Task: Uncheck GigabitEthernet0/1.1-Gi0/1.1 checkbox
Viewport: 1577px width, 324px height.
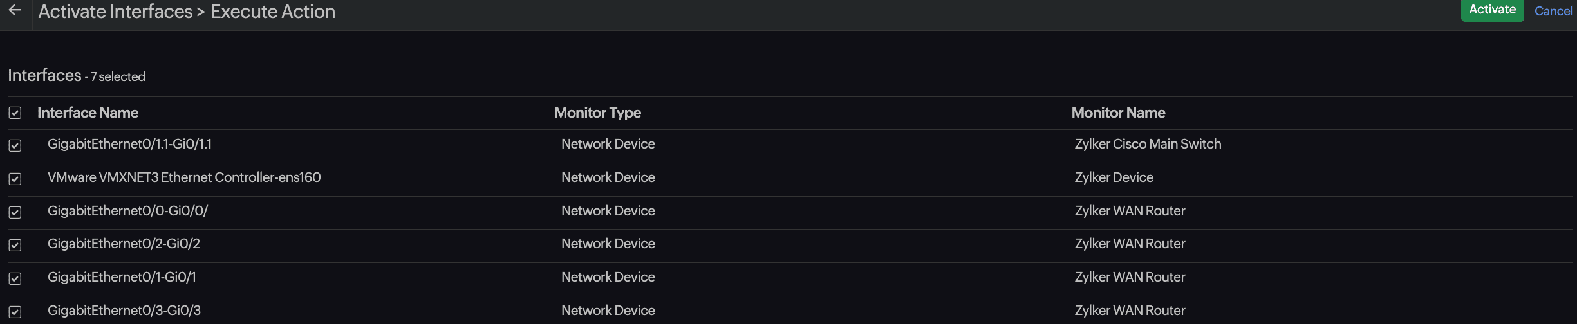Action: [x=15, y=145]
